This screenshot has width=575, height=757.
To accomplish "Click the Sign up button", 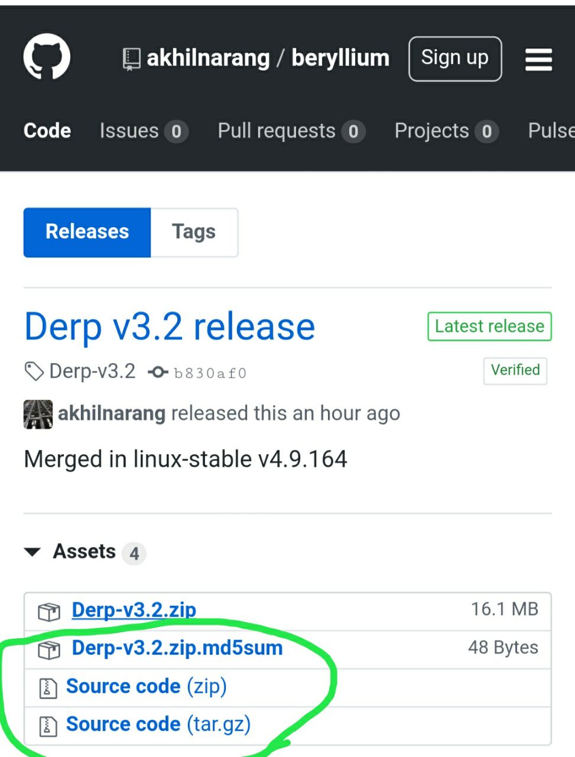I will tap(455, 59).
